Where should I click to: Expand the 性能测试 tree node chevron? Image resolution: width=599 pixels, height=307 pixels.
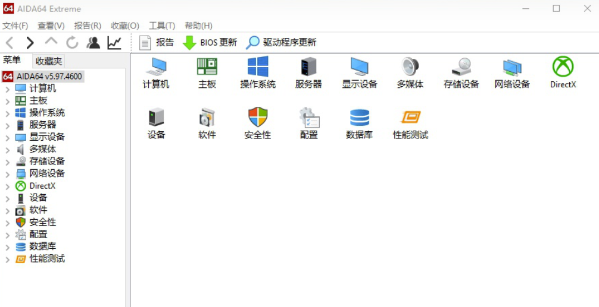coord(7,259)
